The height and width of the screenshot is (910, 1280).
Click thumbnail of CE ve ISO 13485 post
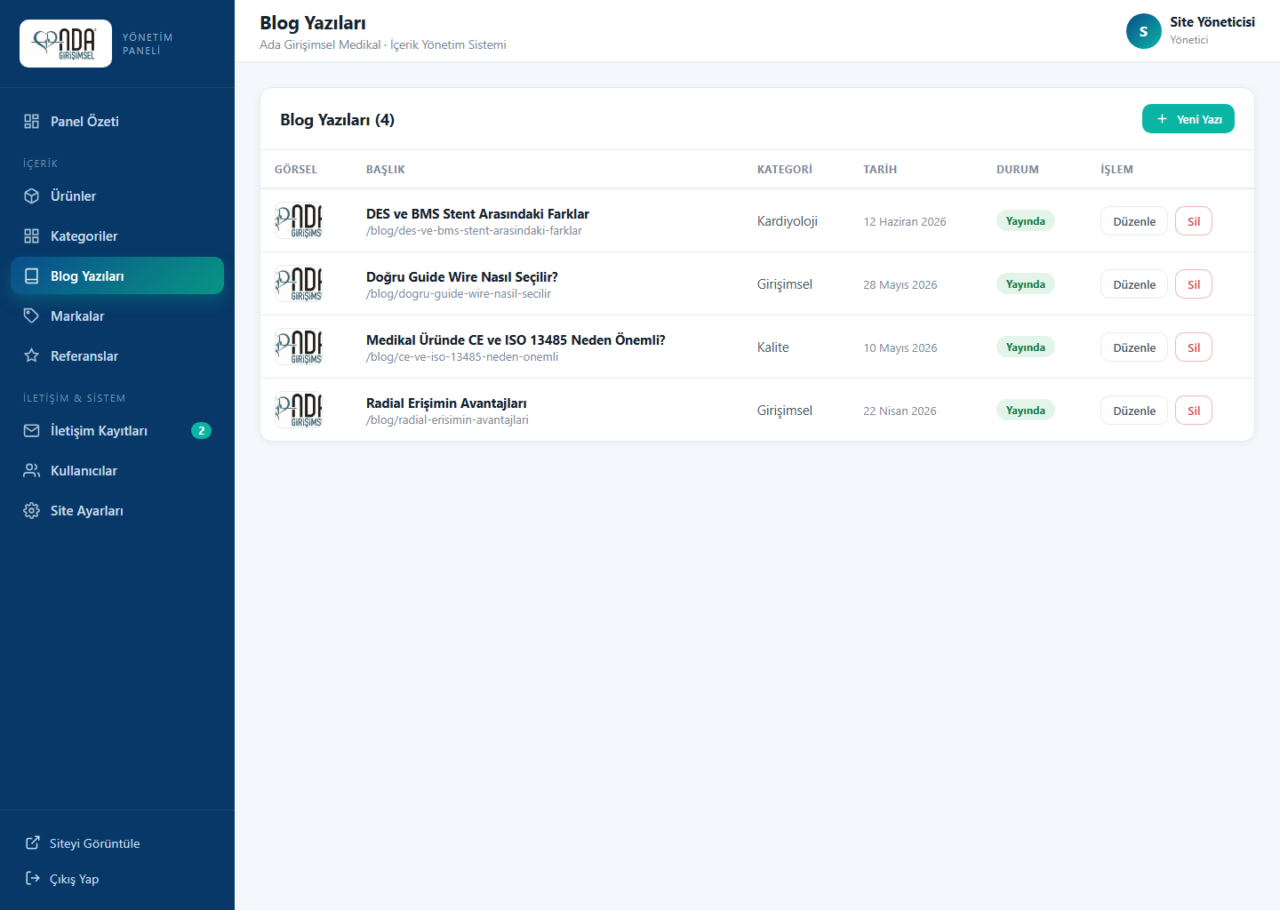[x=299, y=347]
